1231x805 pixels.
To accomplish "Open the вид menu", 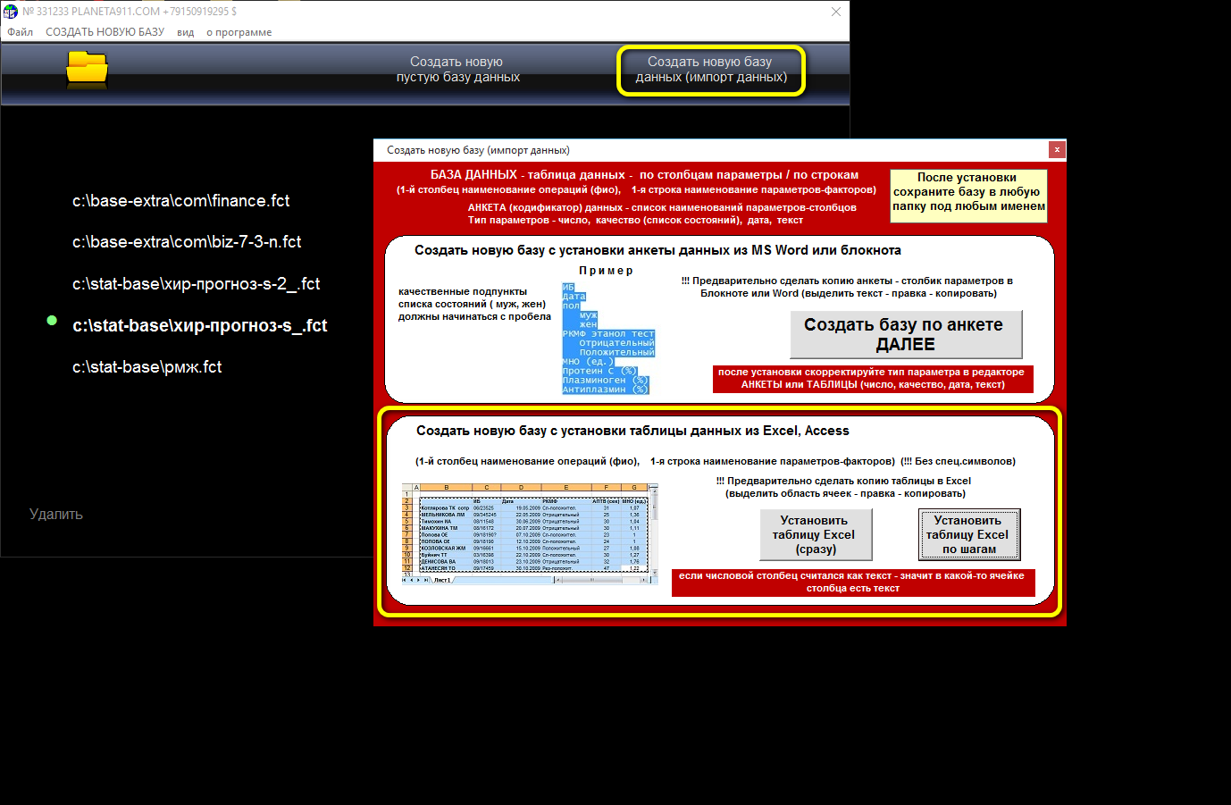I will [185, 32].
